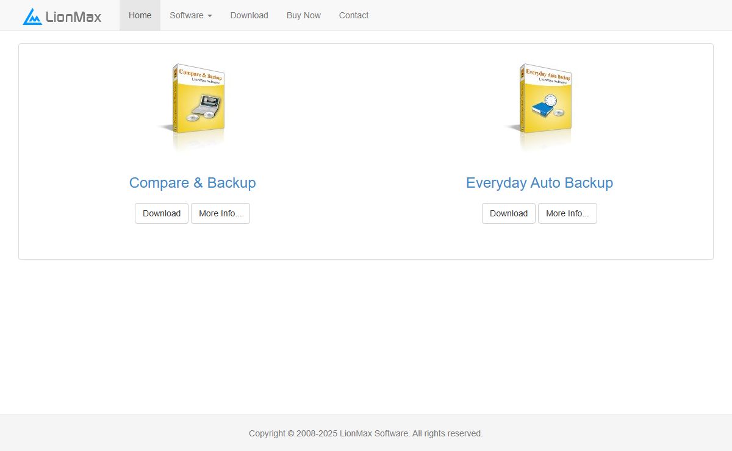732x451 pixels.
Task: Click the LionMax logo icon
Action: pyautogui.click(x=32, y=16)
